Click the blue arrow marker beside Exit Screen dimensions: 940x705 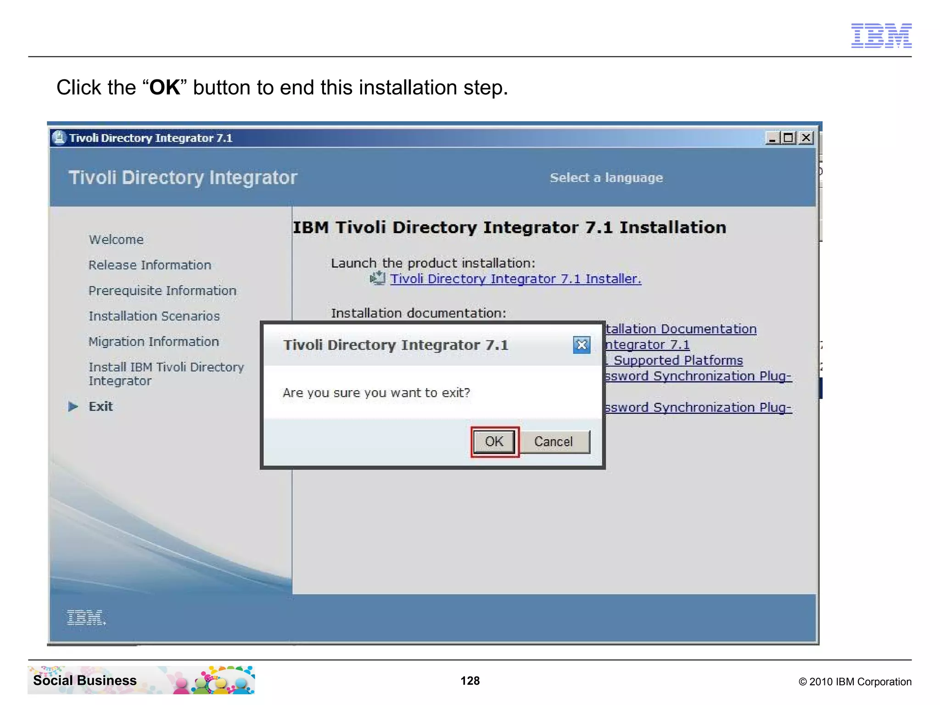point(73,407)
